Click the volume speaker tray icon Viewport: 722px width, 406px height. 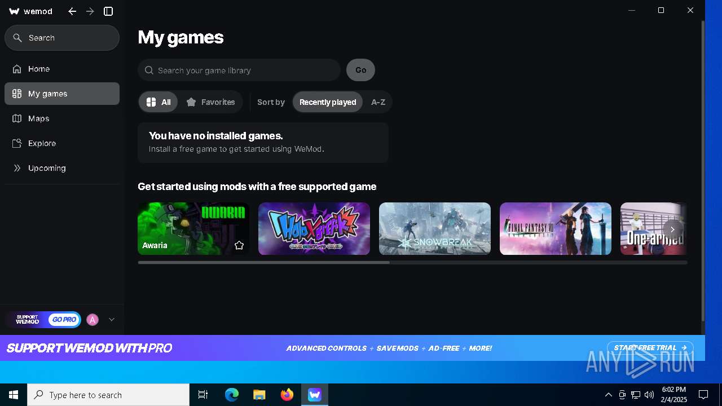click(x=649, y=395)
